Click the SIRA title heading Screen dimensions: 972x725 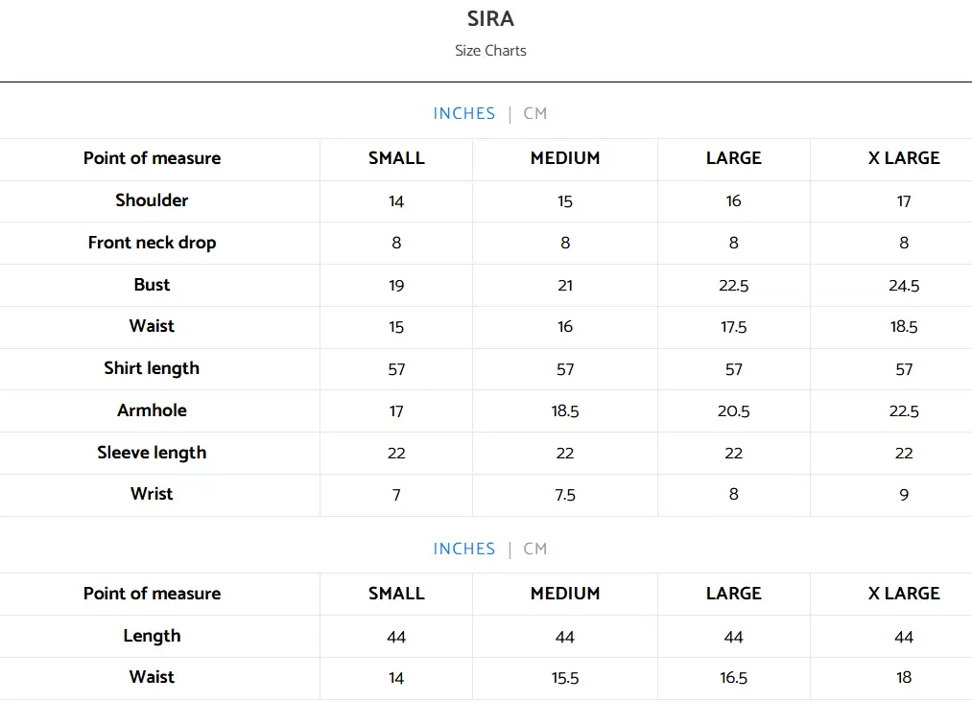tap(490, 18)
